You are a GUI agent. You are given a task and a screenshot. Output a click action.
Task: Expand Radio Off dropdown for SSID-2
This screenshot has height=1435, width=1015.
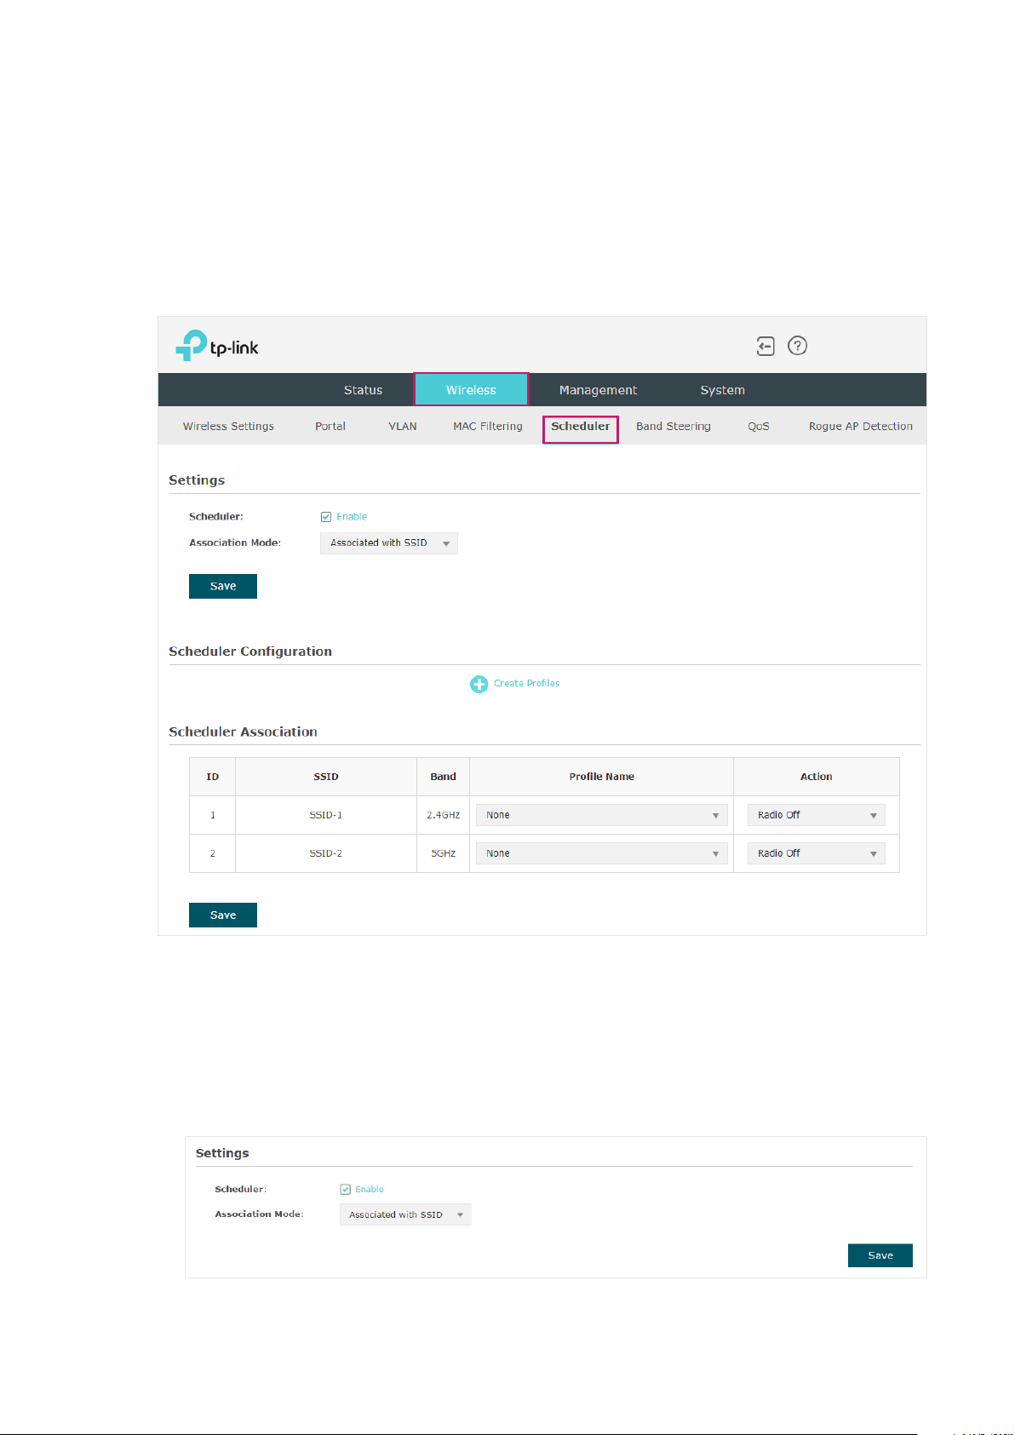(x=816, y=853)
